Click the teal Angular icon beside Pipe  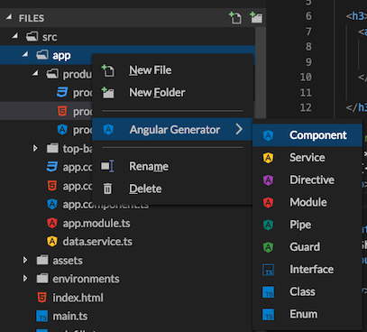click(268, 225)
